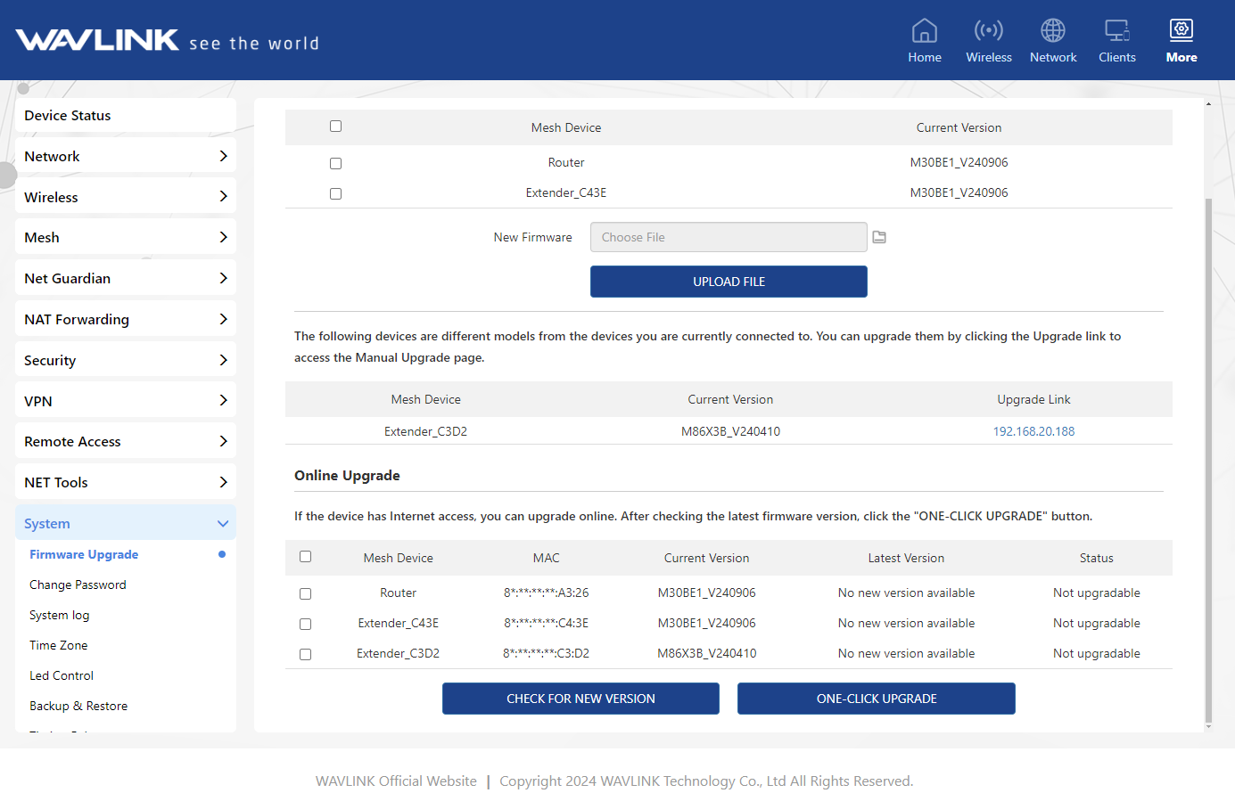Screen dimensions: 1235x793
Task: Open the Network globe icon in header
Action: coord(1052,31)
